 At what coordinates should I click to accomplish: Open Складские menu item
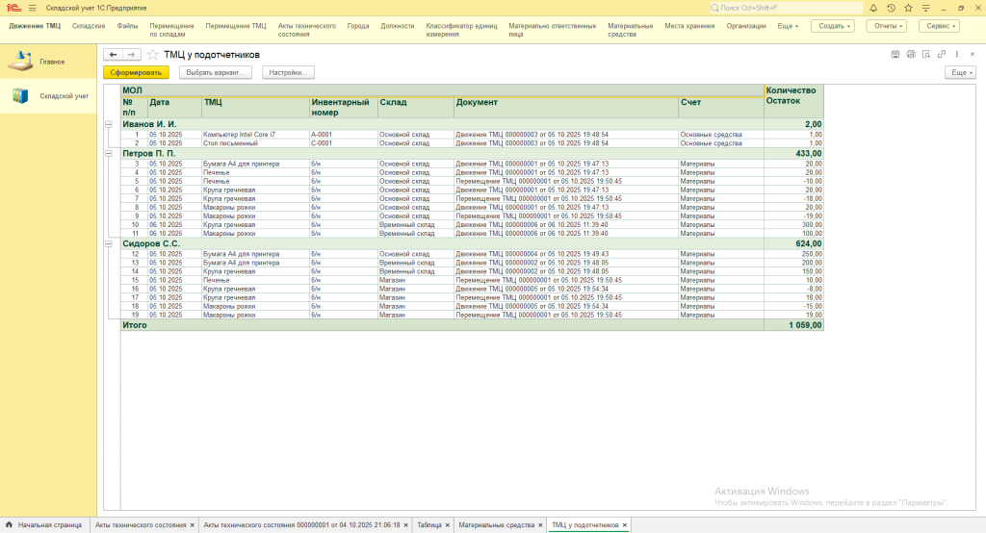click(89, 26)
